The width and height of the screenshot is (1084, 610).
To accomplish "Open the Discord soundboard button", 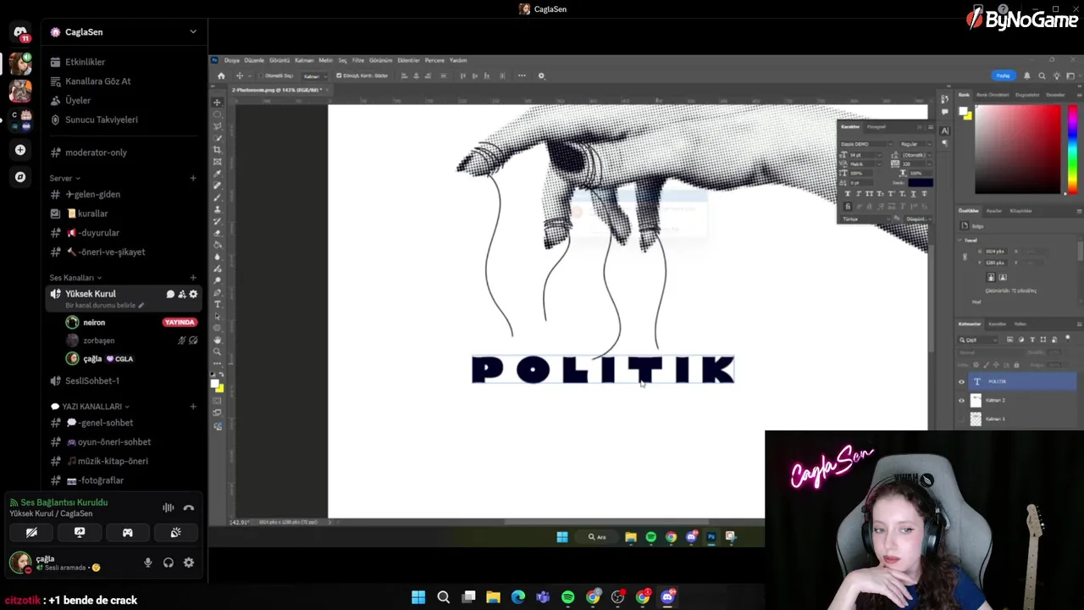I will tap(175, 532).
